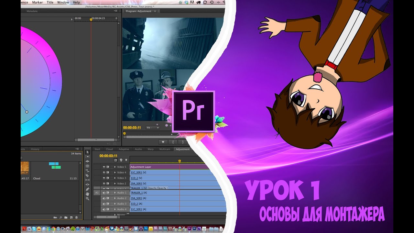The width and height of the screenshot is (414, 233).
Task: Select the Track Select tool
Action: tap(87, 157)
